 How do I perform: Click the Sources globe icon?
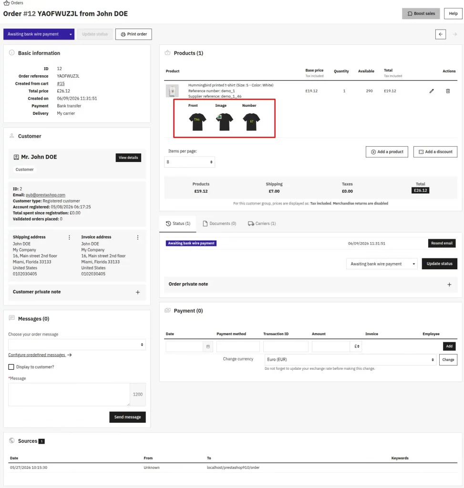click(11, 440)
